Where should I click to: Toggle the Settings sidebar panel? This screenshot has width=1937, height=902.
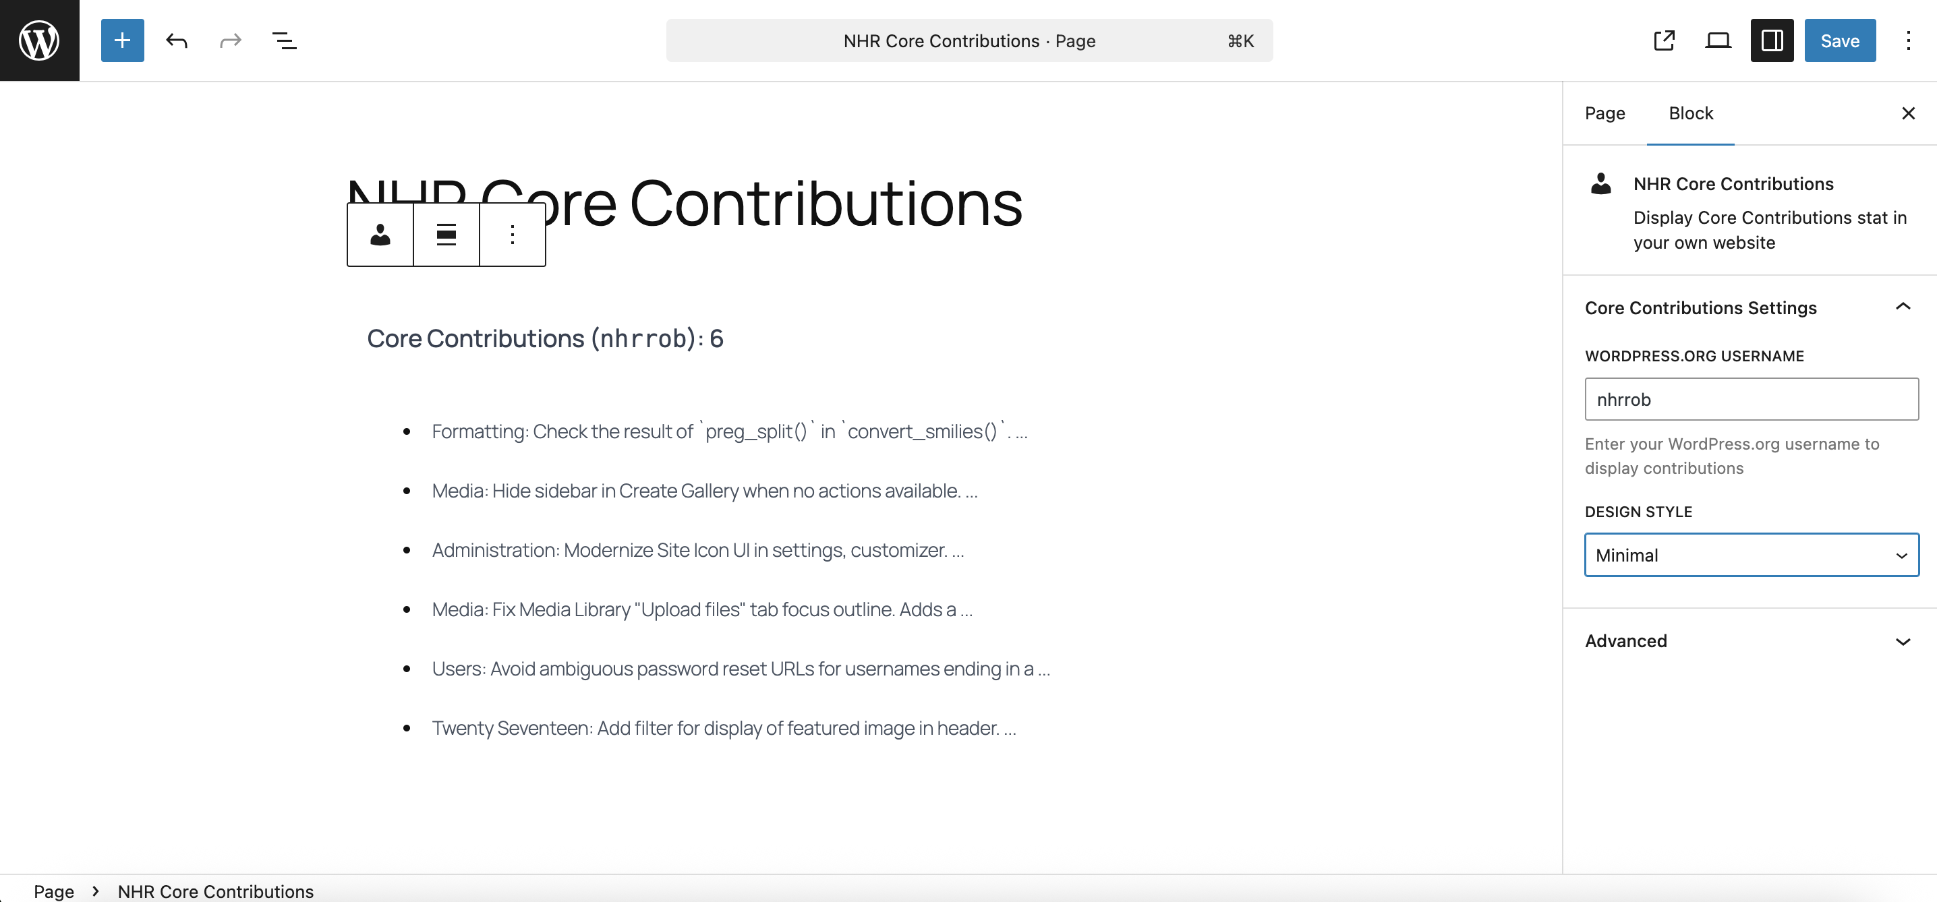[x=1772, y=40]
